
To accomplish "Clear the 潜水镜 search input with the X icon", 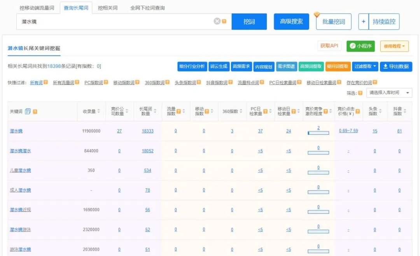I will coord(217,21).
